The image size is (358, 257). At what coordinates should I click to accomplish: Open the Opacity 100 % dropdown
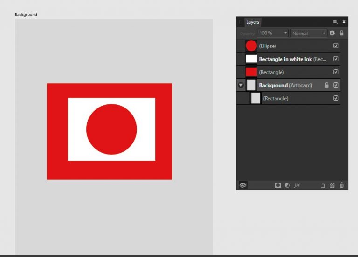click(273, 33)
